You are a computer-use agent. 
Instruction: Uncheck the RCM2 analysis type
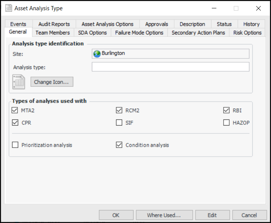click(x=119, y=111)
